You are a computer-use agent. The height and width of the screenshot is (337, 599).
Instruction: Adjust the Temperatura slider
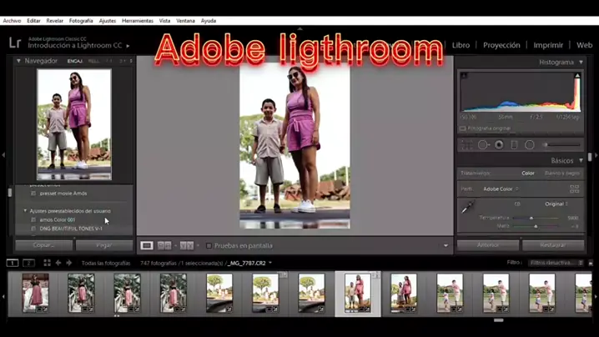(531, 218)
